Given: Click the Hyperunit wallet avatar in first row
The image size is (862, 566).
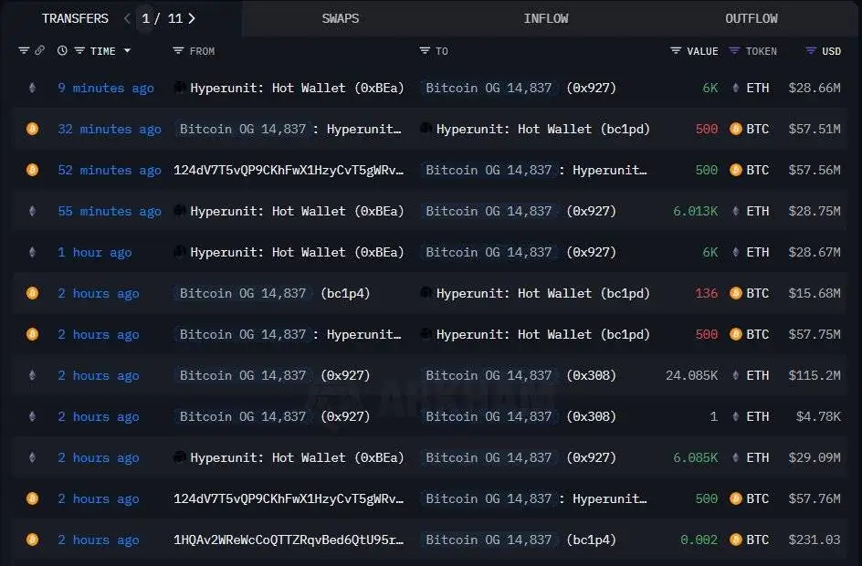Looking at the screenshot, I should pyautogui.click(x=179, y=88).
